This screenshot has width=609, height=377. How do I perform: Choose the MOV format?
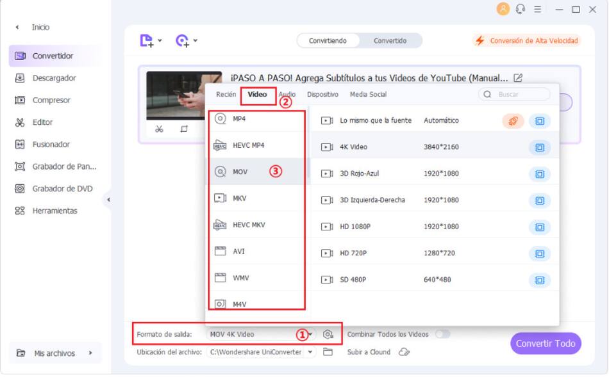256,172
